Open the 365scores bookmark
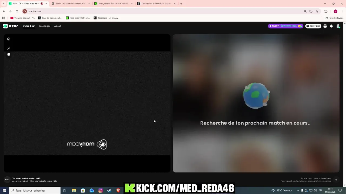Image resolution: width=346 pixels, height=194 pixels. (106, 18)
